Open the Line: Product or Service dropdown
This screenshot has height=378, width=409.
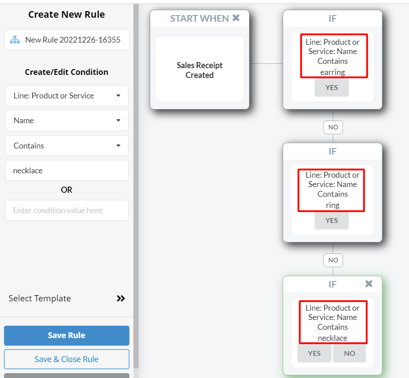(x=66, y=96)
